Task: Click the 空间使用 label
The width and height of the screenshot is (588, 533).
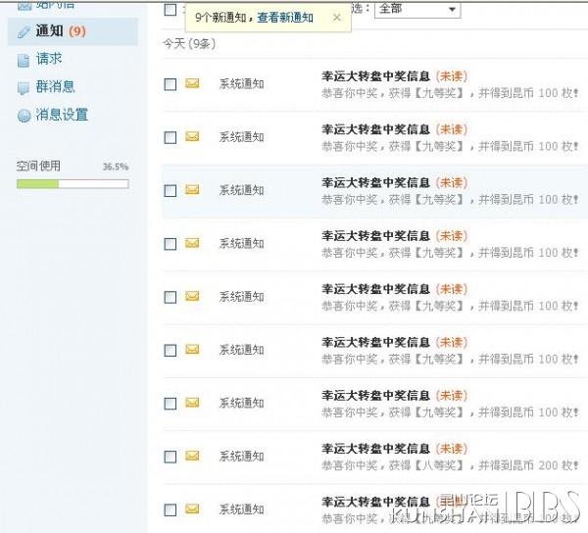Action: click(x=38, y=166)
